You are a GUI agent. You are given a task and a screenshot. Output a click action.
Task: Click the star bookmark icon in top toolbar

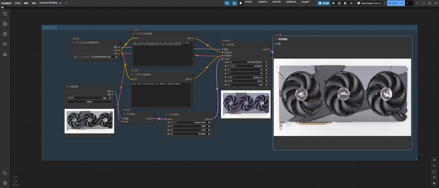(333, 3)
